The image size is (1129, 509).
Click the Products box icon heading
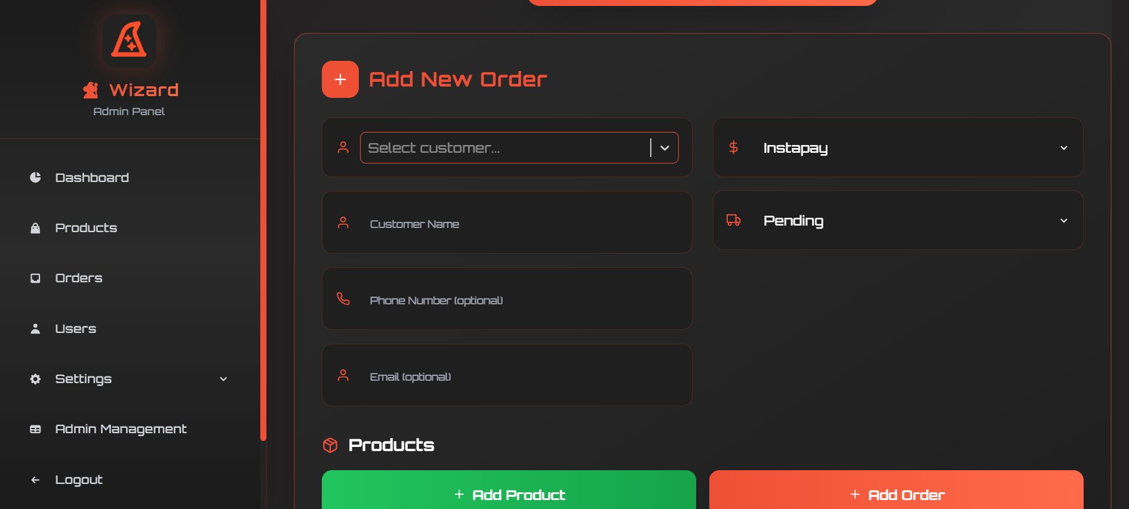point(330,445)
